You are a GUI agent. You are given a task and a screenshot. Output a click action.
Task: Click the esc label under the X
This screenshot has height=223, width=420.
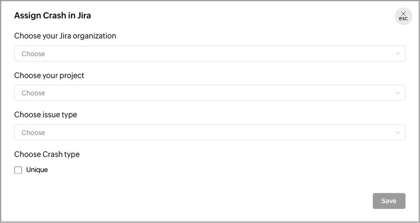coord(403,19)
